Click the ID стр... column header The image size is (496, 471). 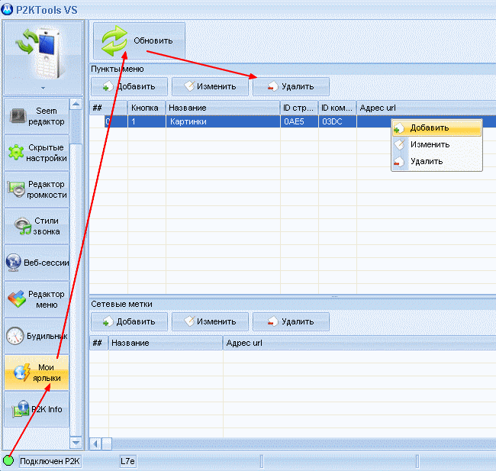coord(299,108)
